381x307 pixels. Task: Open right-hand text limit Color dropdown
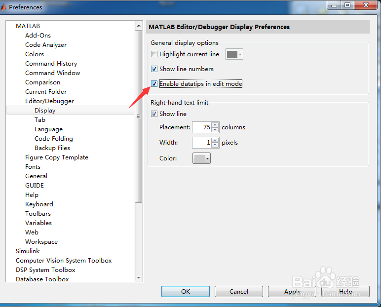[x=201, y=158]
